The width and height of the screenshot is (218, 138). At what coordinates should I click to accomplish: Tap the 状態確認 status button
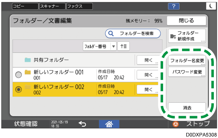26,124
